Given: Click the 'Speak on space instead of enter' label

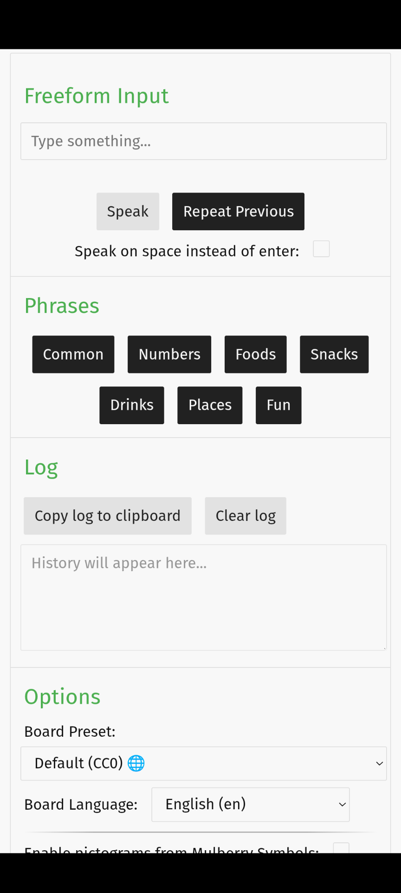Looking at the screenshot, I should click(187, 251).
